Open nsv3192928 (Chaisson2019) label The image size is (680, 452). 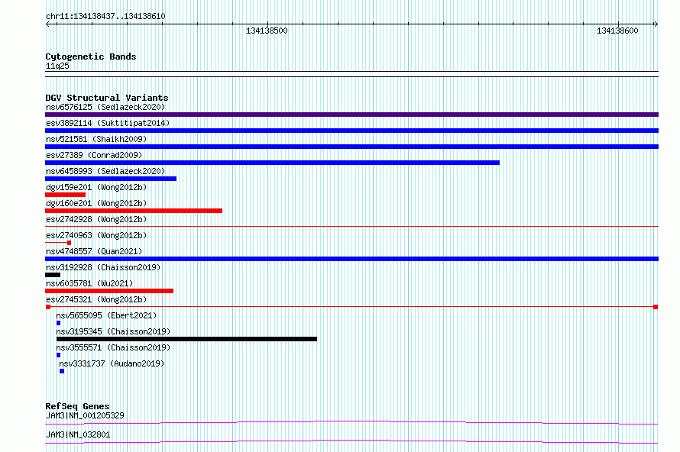(x=103, y=267)
